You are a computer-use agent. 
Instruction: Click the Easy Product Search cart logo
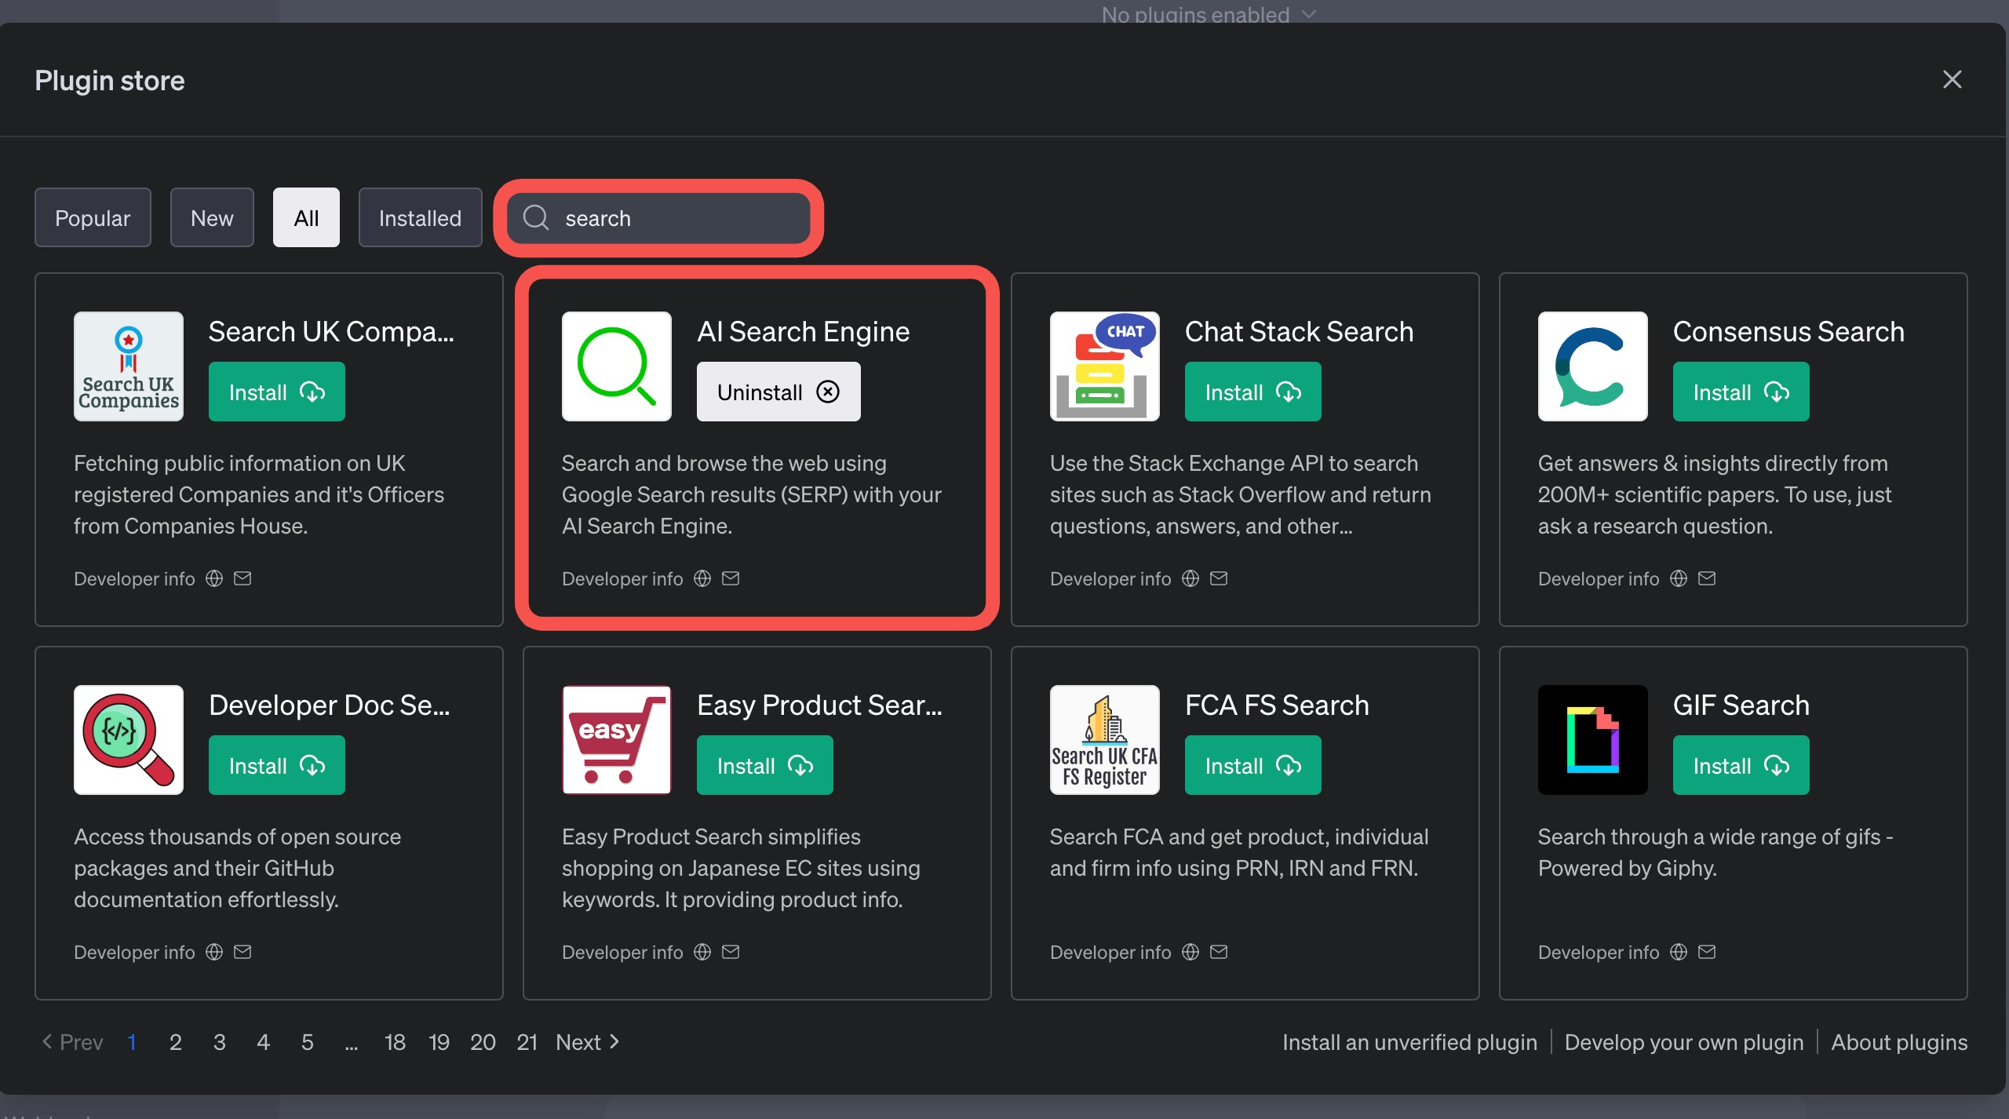[616, 739]
